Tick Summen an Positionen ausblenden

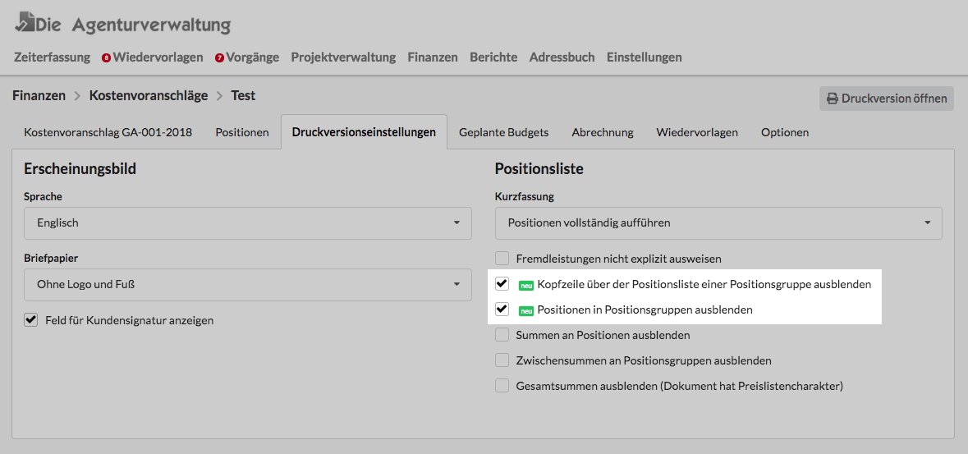(x=502, y=335)
